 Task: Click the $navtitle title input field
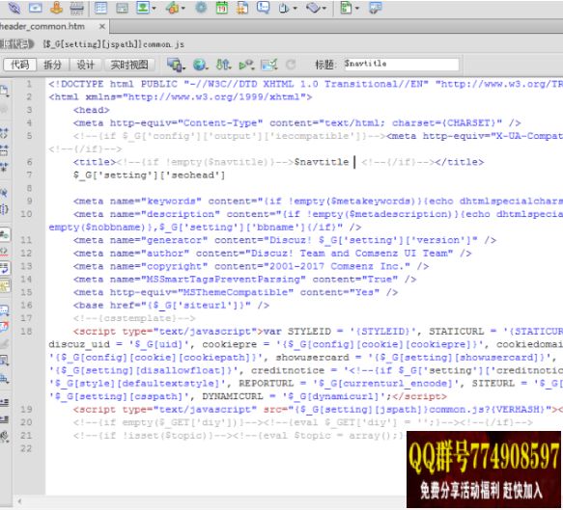click(x=402, y=65)
